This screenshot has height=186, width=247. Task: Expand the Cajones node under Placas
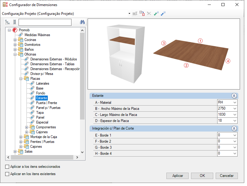click(26, 132)
